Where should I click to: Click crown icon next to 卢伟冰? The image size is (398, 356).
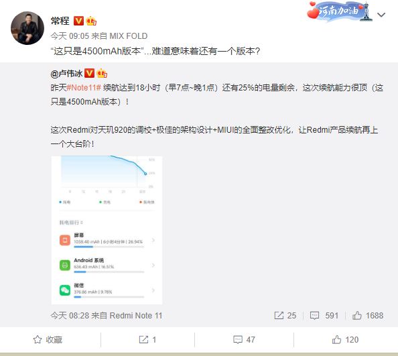102,73
